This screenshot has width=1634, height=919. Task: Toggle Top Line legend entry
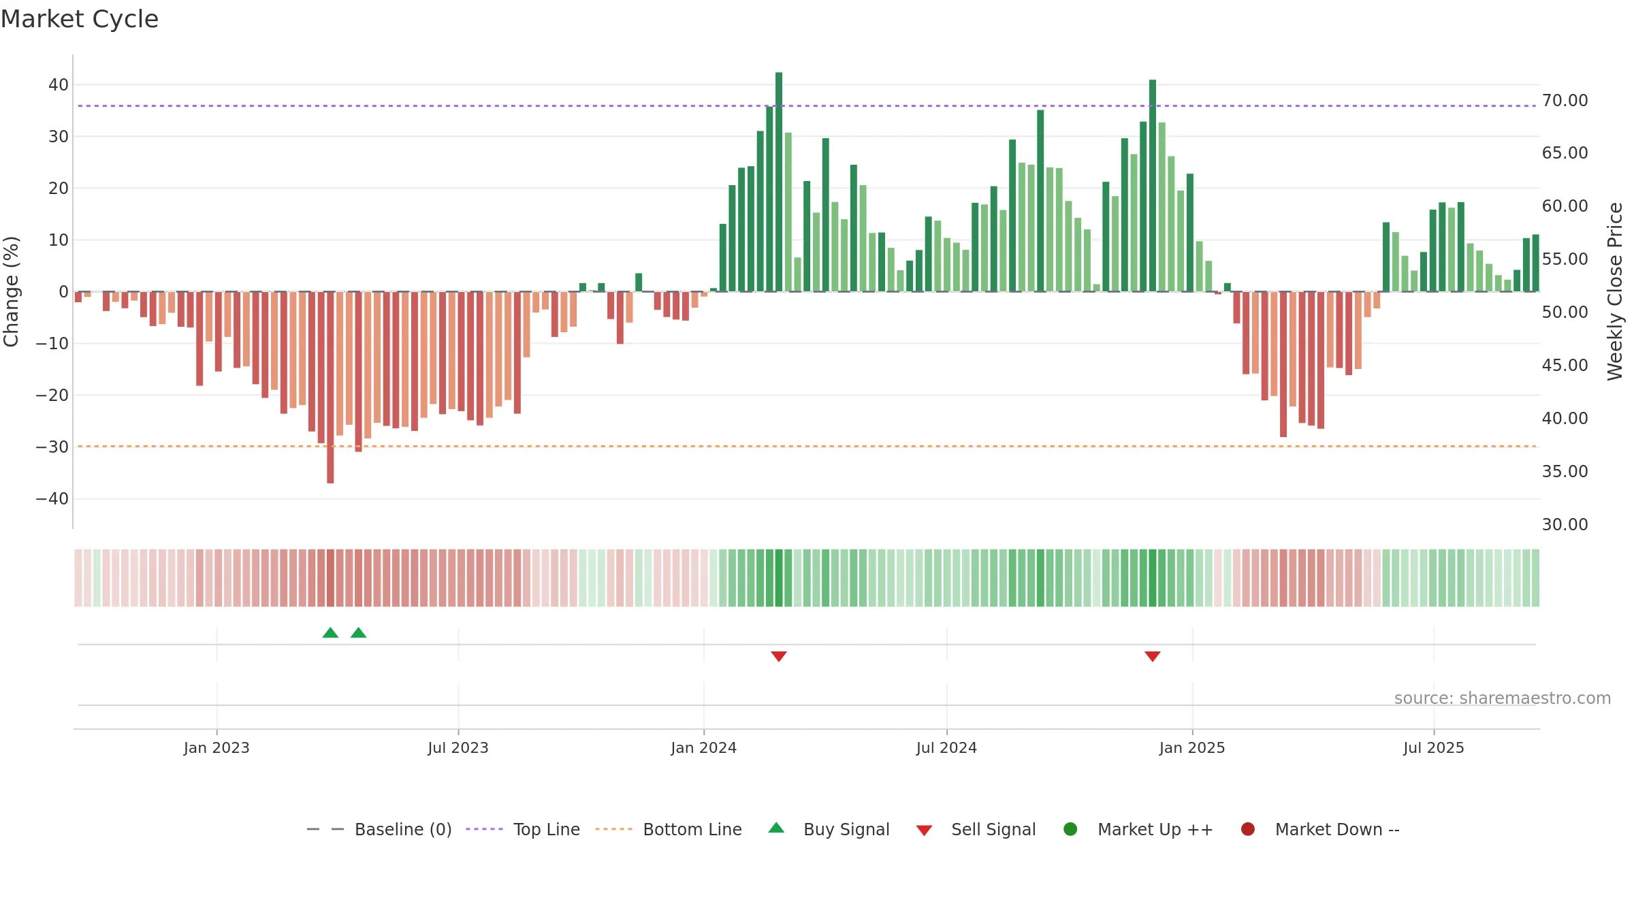523,829
